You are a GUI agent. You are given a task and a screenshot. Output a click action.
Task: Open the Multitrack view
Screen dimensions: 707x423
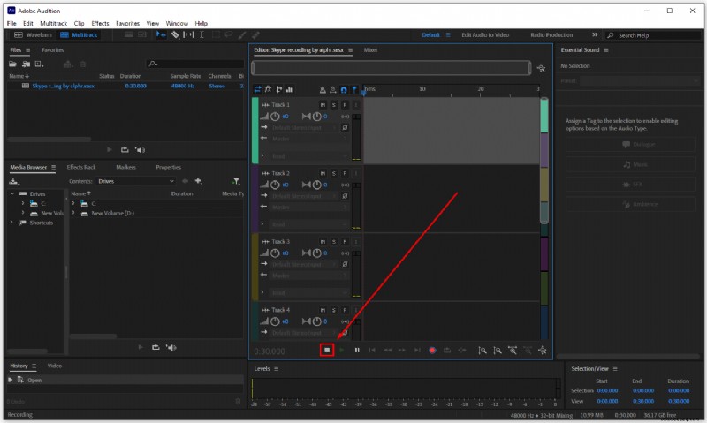[79, 34]
